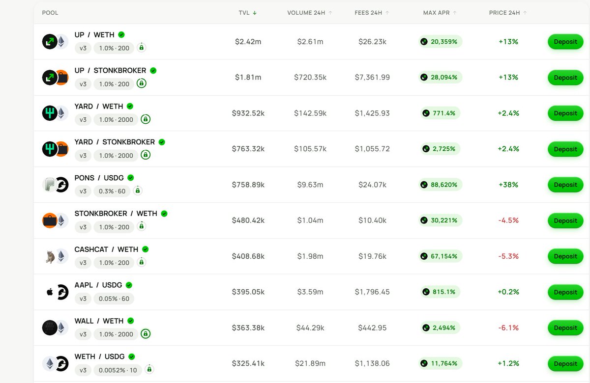Click the verified checkmark beside AAPL / USDG
This screenshot has height=383, width=590.
coord(129,285)
